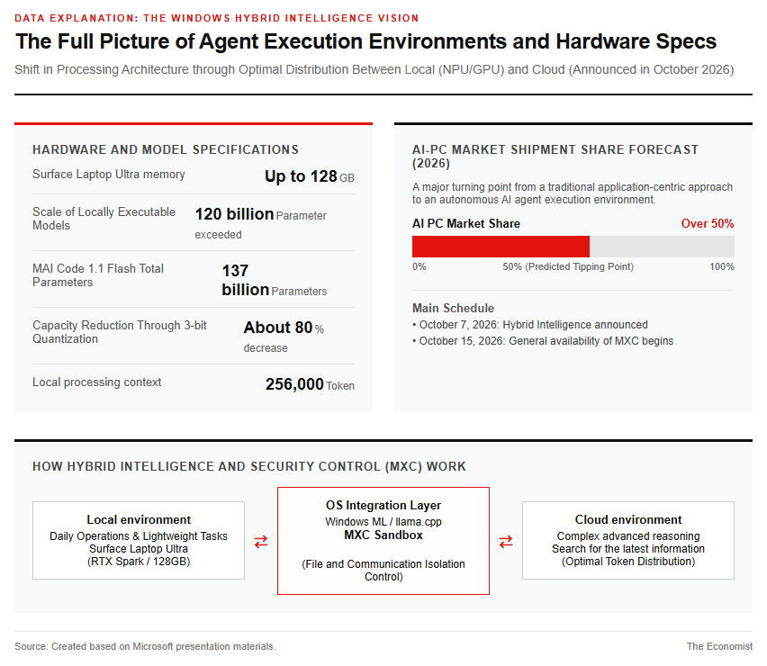Click the "100%" axis label
The image size is (767, 666).
coord(722,266)
